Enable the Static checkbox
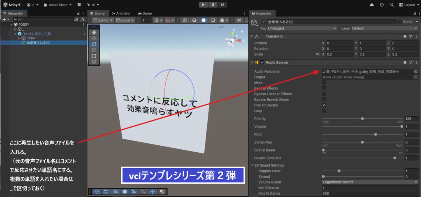The height and width of the screenshot is (197, 421). click(400, 22)
